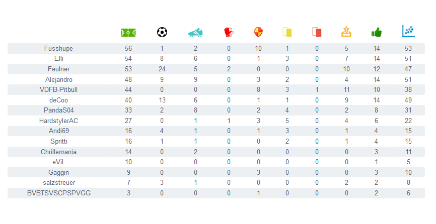
Task: Click the teal football boot icon
Action: [195, 32]
